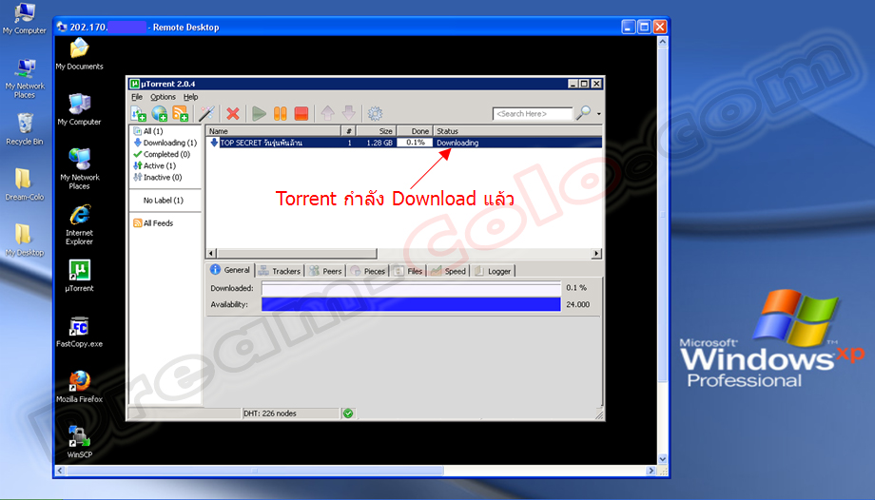
Task: Switch to the Trackers tab
Action: pos(280,271)
